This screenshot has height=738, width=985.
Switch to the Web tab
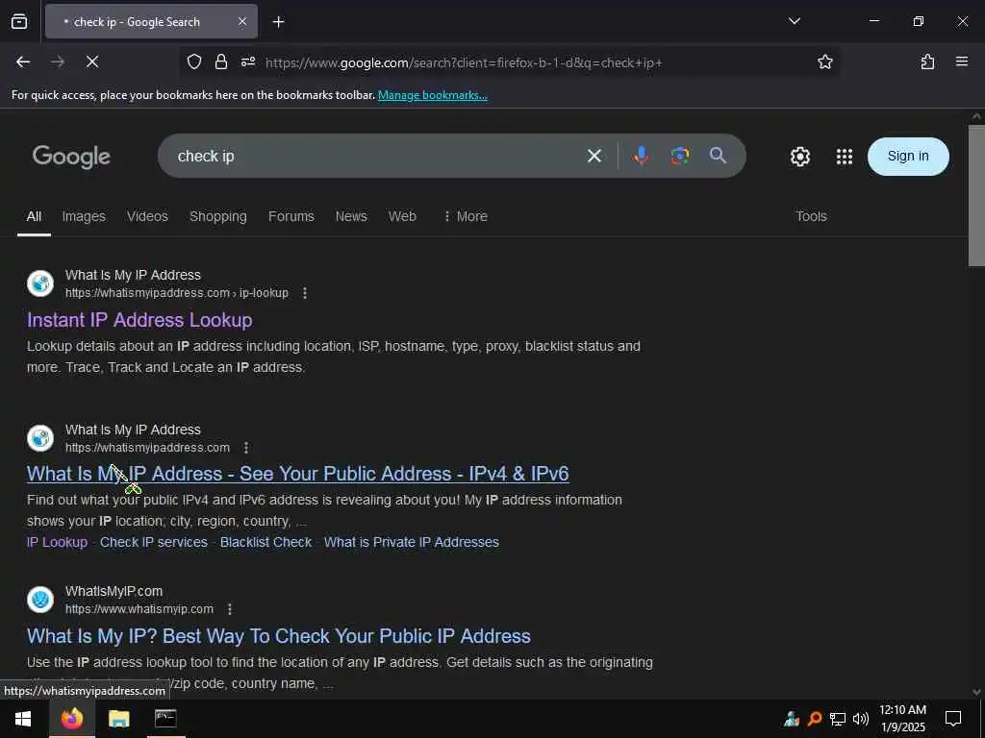tap(402, 216)
